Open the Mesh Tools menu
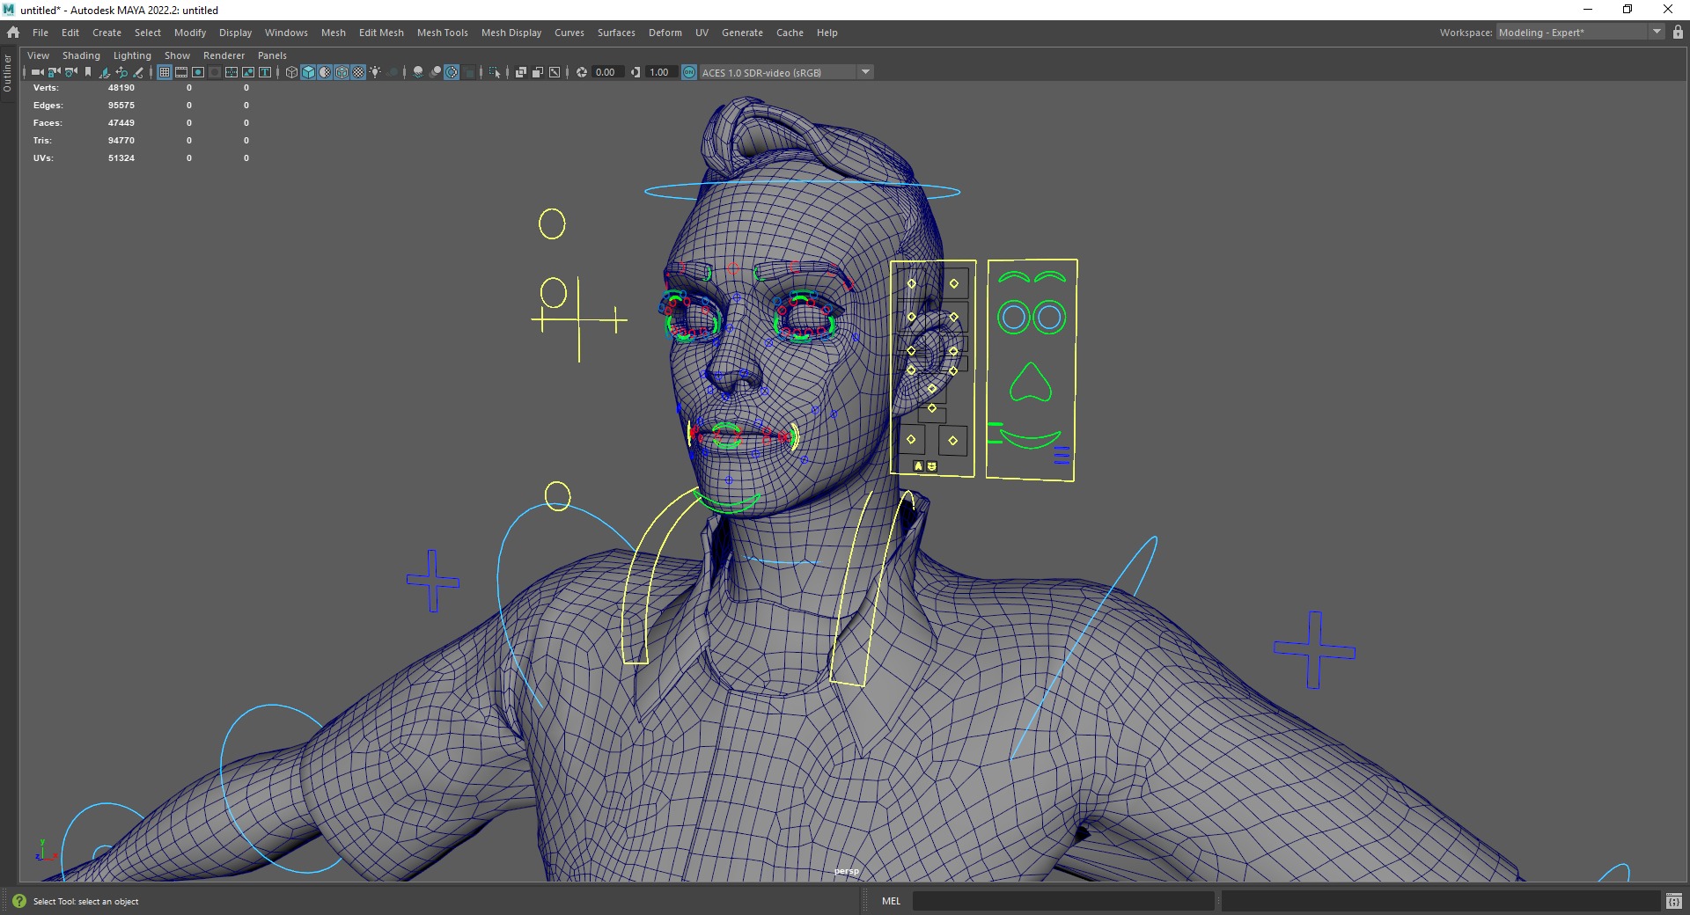The width and height of the screenshot is (1690, 915). [x=442, y=33]
